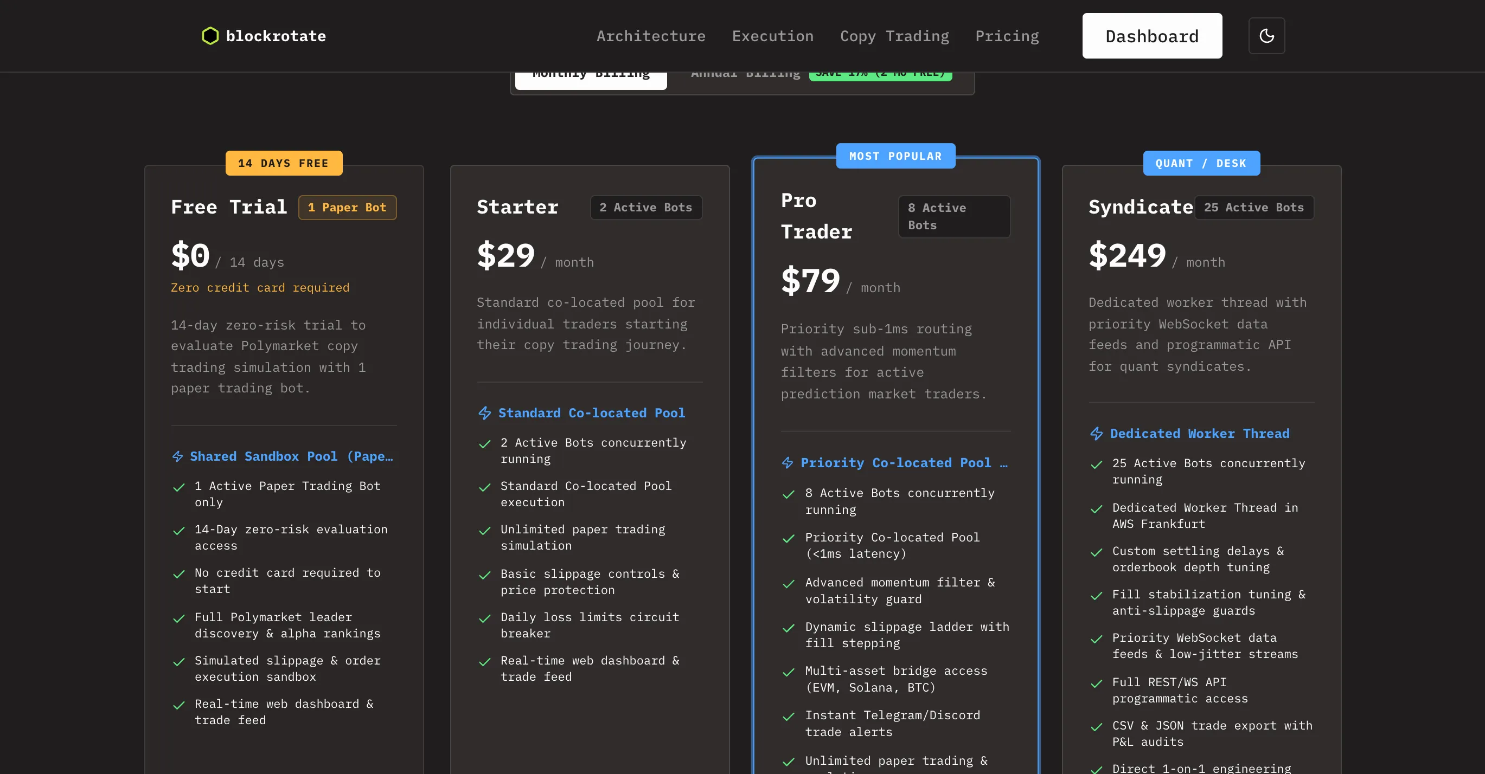Click the 8 Active Bots tag

(954, 217)
